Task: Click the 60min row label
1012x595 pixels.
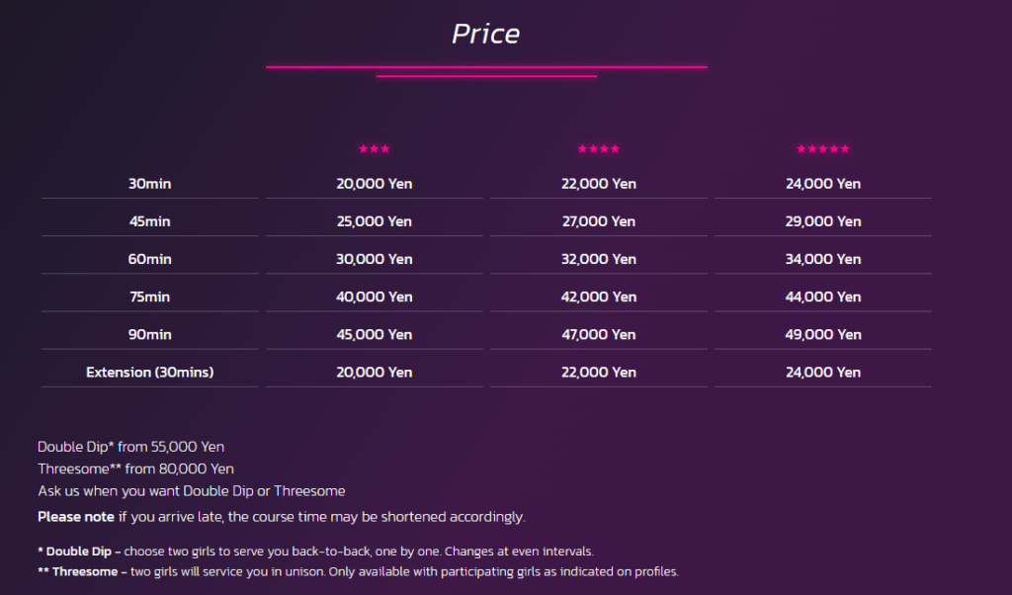Action: [150, 259]
